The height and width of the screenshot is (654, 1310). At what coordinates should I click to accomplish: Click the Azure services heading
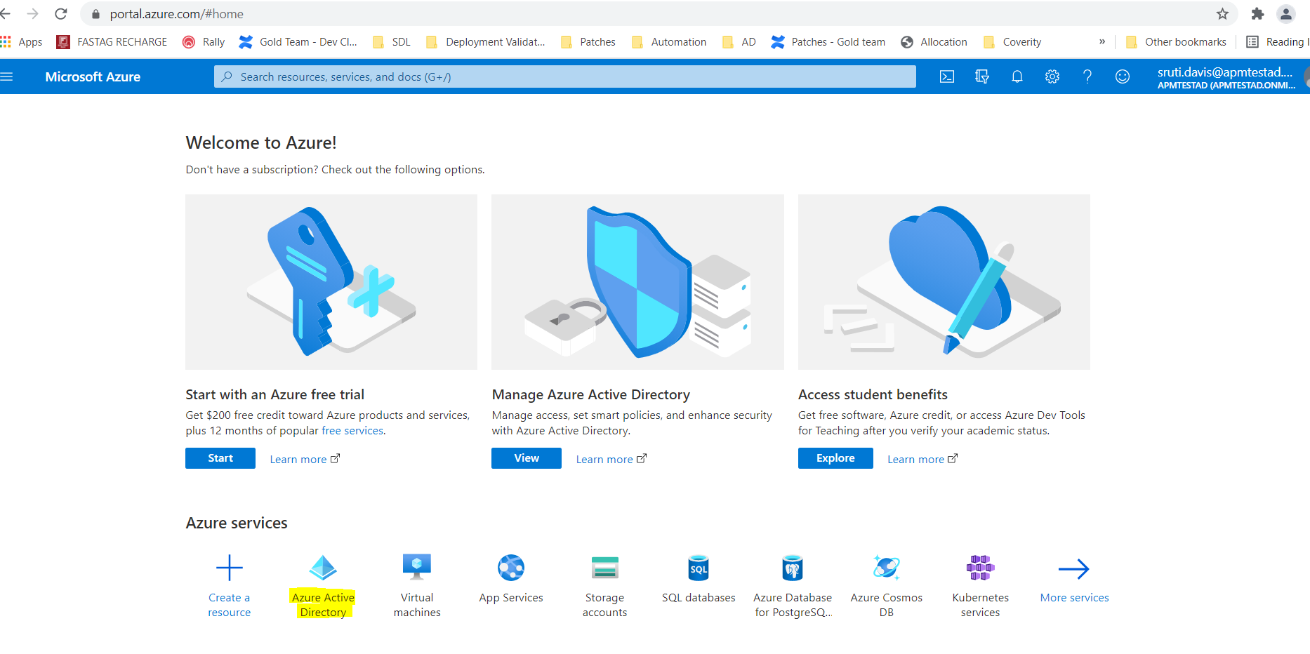click(x=237, y=523)
